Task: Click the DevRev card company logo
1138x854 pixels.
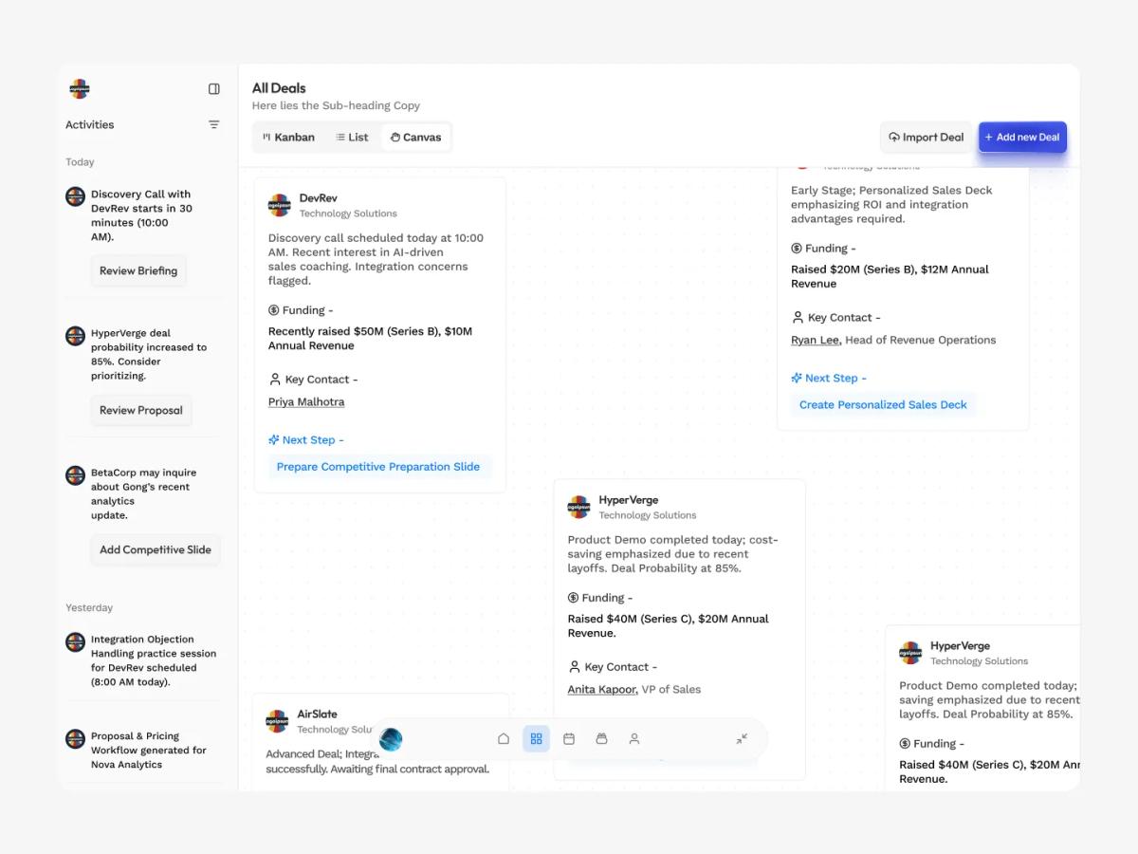Action: pos(280,205)
